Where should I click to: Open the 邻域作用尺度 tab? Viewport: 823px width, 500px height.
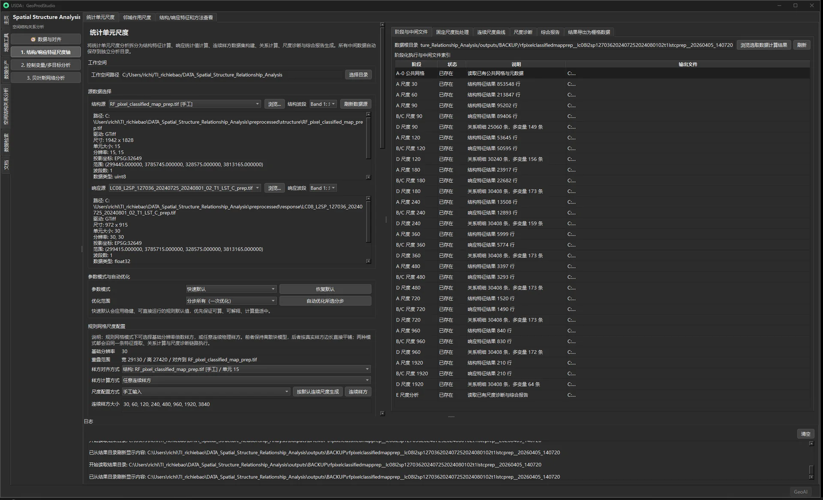click(x=137, y=18)
